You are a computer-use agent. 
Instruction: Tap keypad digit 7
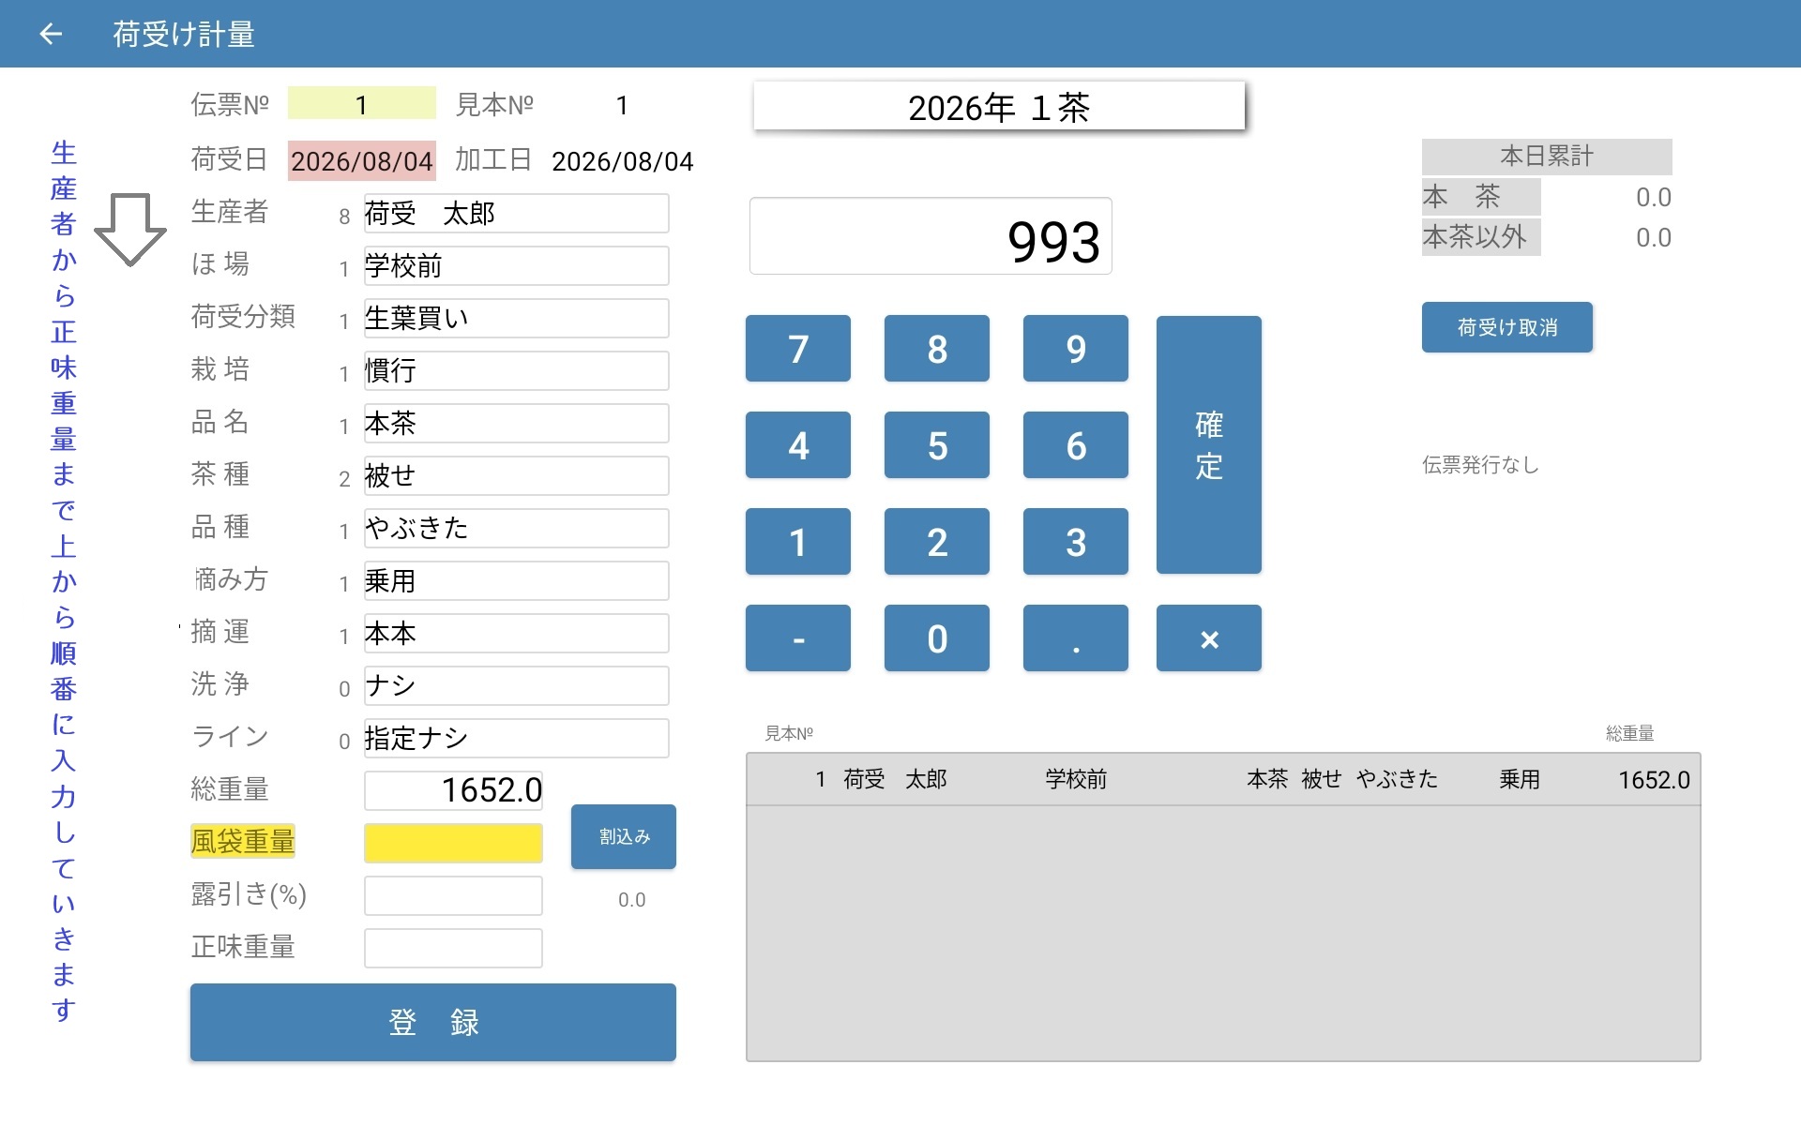[x=798, y=349]
